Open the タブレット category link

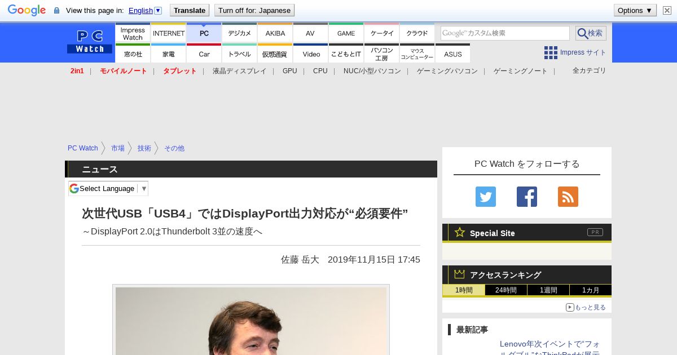(x=180, y=71)
